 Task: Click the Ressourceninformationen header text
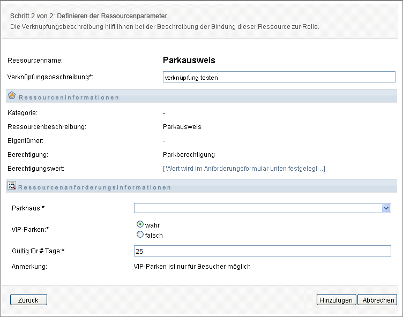tap(69, 97)
